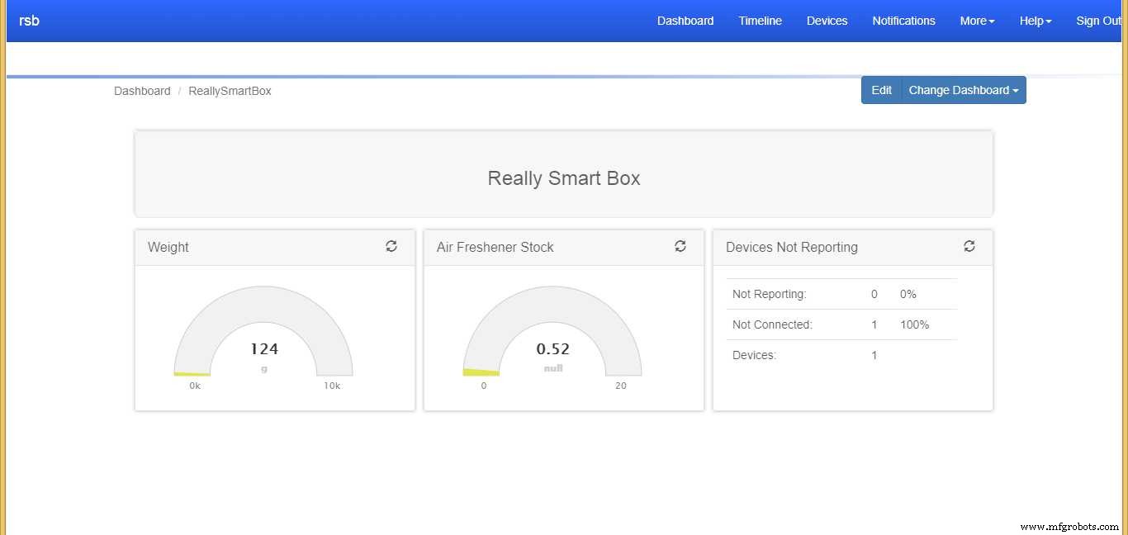Click the rsb brand logo
Viewport: 1128px width, 535px height.
pyautogui.click(x=29, y=21)
